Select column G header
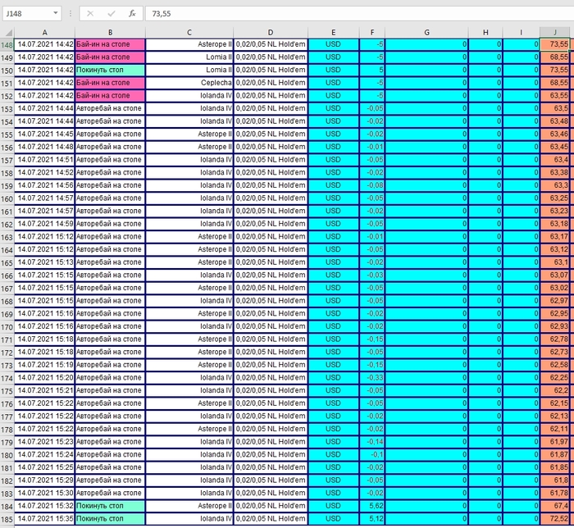This screenshot has width=574, height=528. [x=427, y=33]
